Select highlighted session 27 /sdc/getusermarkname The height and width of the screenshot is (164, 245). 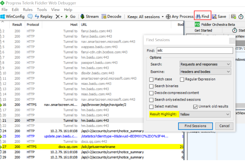pyautogui.click(x=92, y=147)
